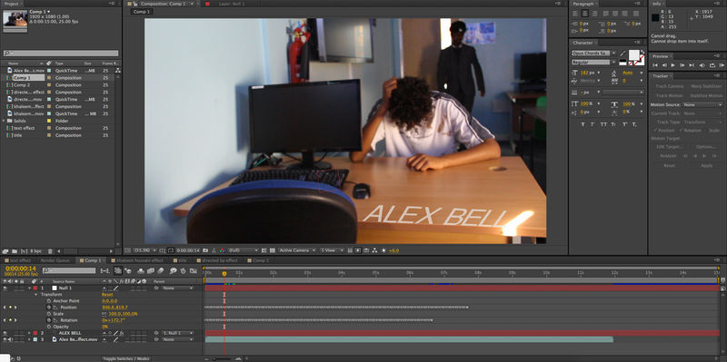Click the Toggle Switches / Modes button
This screenshot has height=362, width=727.
pos(126,358)
